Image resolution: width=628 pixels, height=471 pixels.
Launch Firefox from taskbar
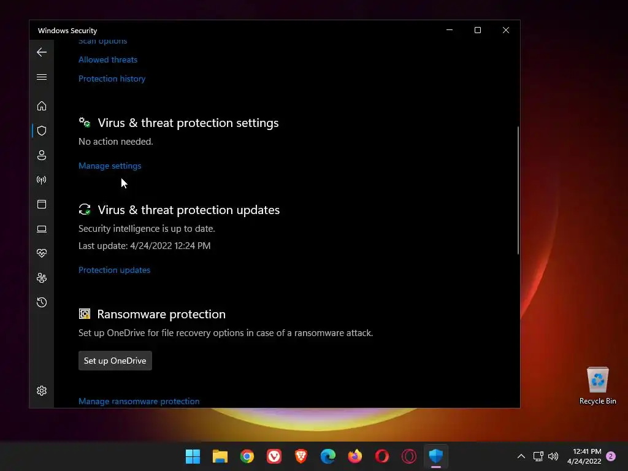pos(355,456)
